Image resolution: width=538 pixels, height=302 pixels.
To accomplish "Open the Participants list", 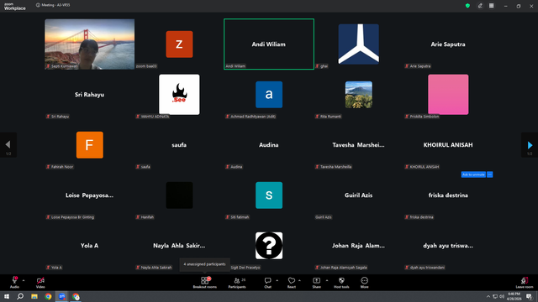I will (237, 282).
